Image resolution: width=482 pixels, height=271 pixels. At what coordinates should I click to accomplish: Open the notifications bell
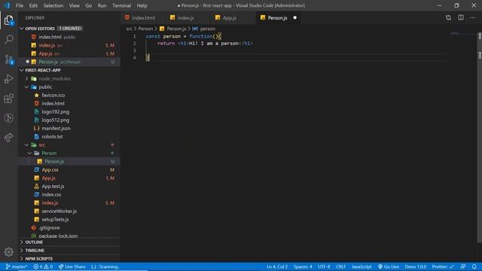(474, 266)
